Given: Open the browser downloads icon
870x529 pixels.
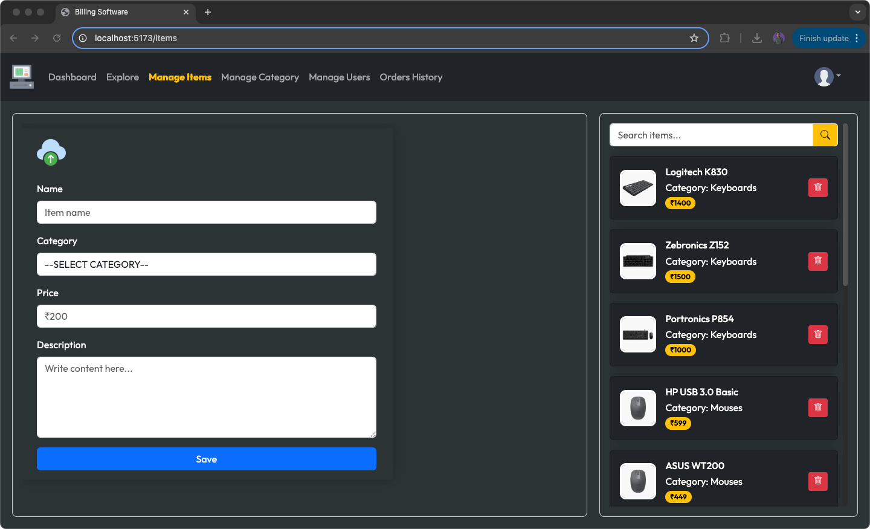Looking at the screenshot, I should pos(757,38).
